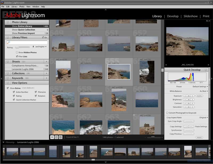Select Show Quick Collection
The image size is (213, 164).
27,30
